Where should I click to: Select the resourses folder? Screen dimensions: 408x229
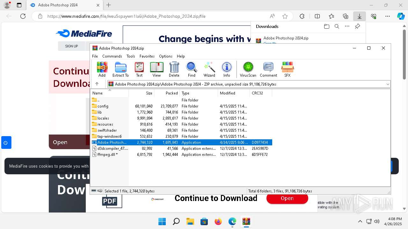point(182,124)
